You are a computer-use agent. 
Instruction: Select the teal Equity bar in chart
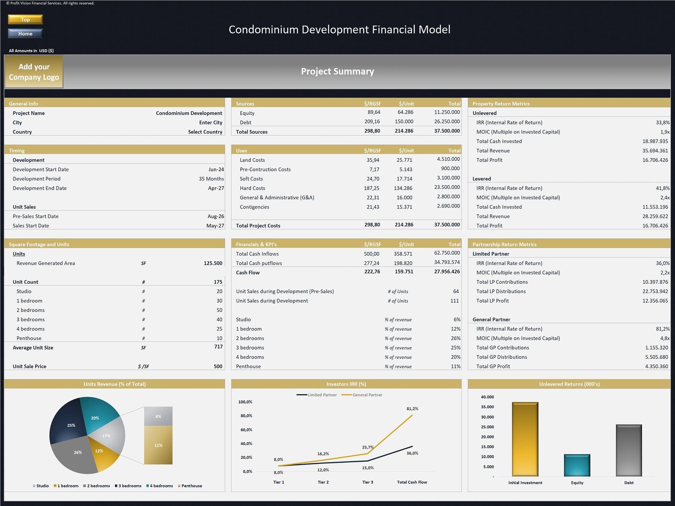pos(577,466)
